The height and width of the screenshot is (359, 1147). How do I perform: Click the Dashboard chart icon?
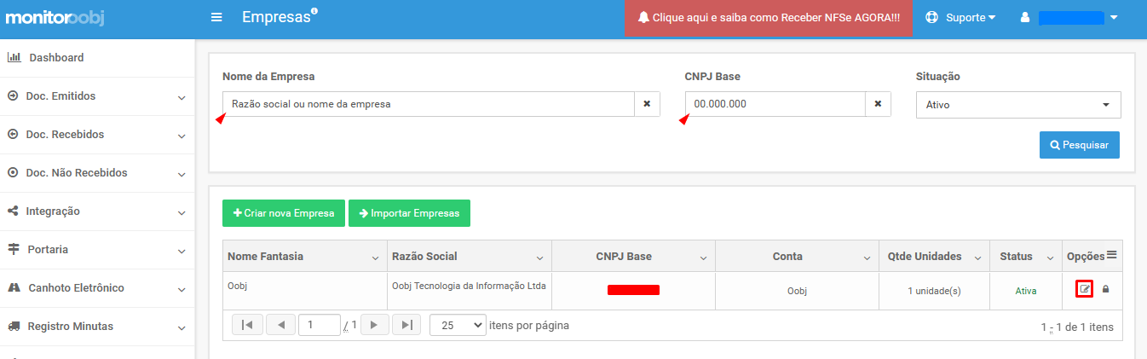tap(14, 58)
